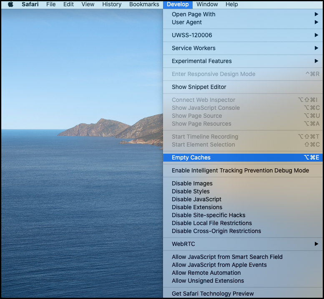Viewport: 324px width, 299px height.
Task: Close the Develop menu in menu bar
Action: 178,4
